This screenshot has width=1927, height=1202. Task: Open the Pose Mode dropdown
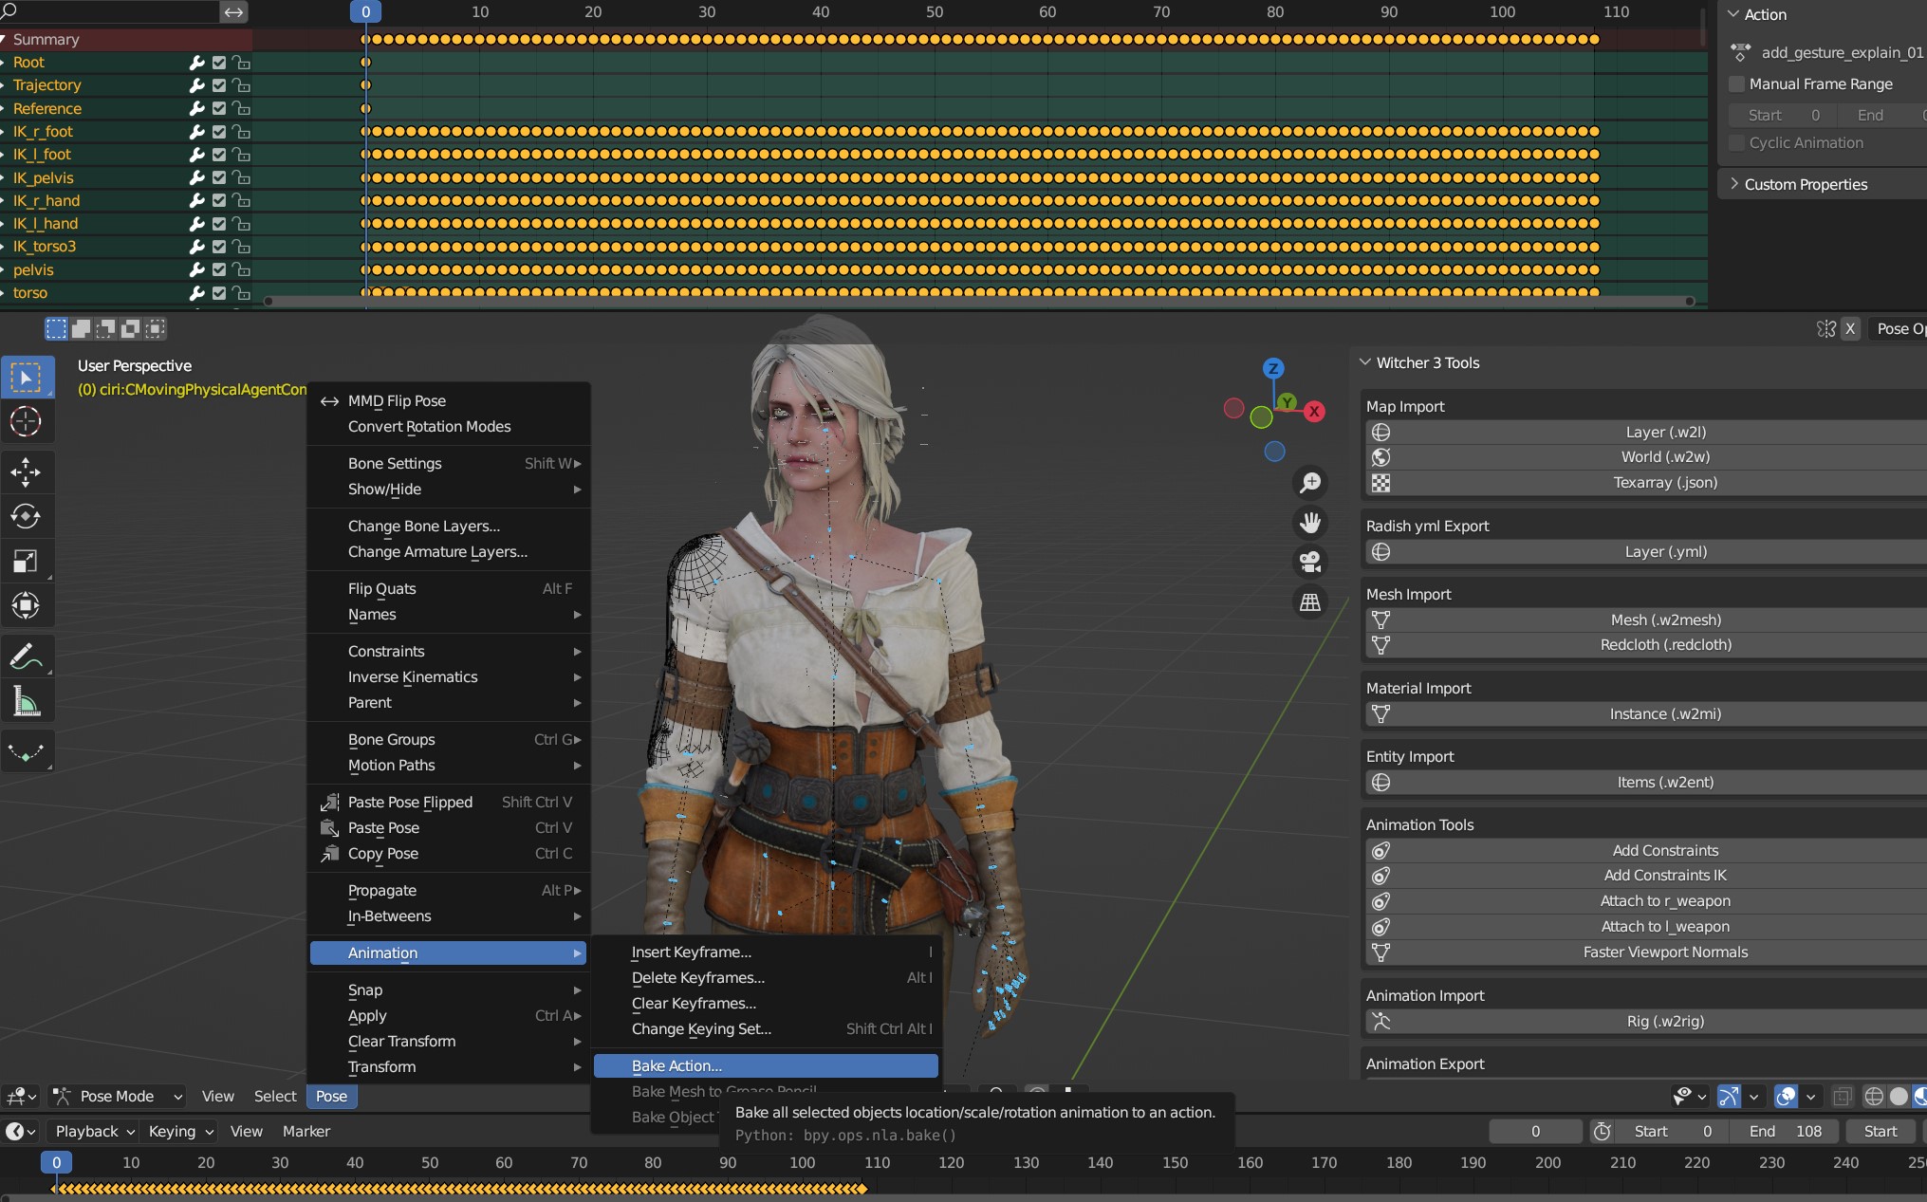click(118, 1097)
